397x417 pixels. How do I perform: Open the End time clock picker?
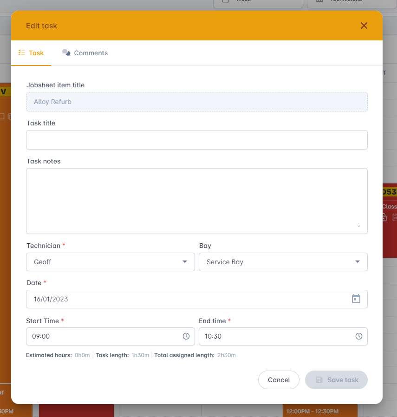pos(359,336)
